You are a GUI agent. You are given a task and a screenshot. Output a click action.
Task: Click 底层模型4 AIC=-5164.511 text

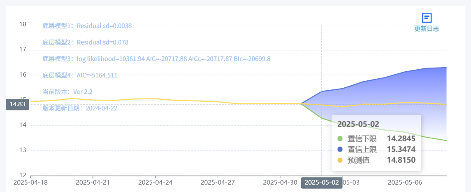click(80, 75)
